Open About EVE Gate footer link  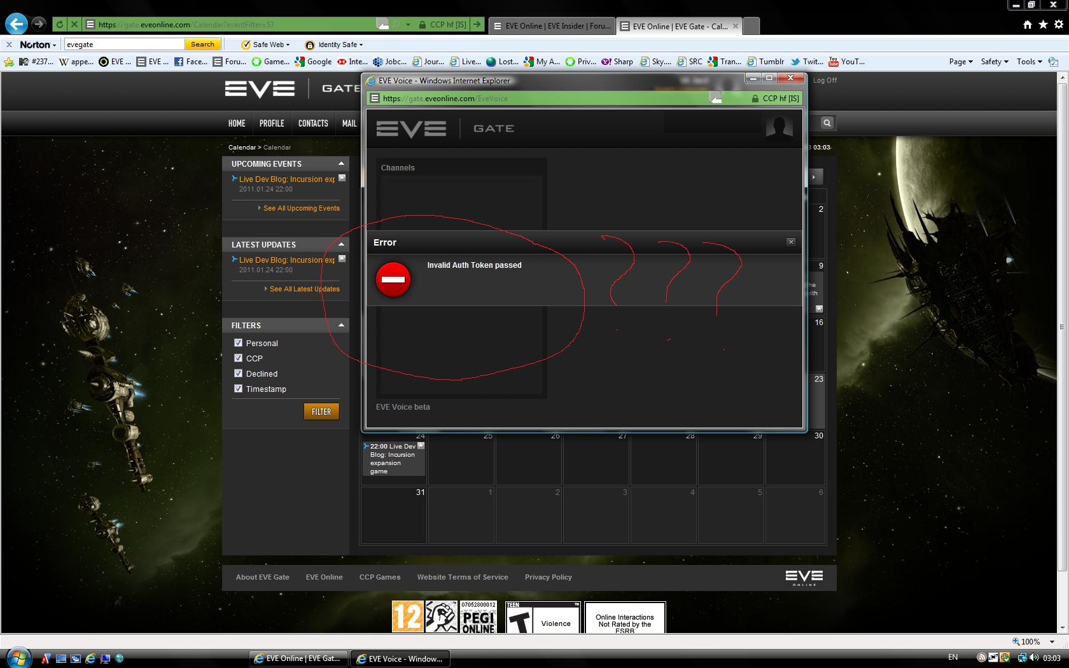pyautogui.click(x=262, y=577)
